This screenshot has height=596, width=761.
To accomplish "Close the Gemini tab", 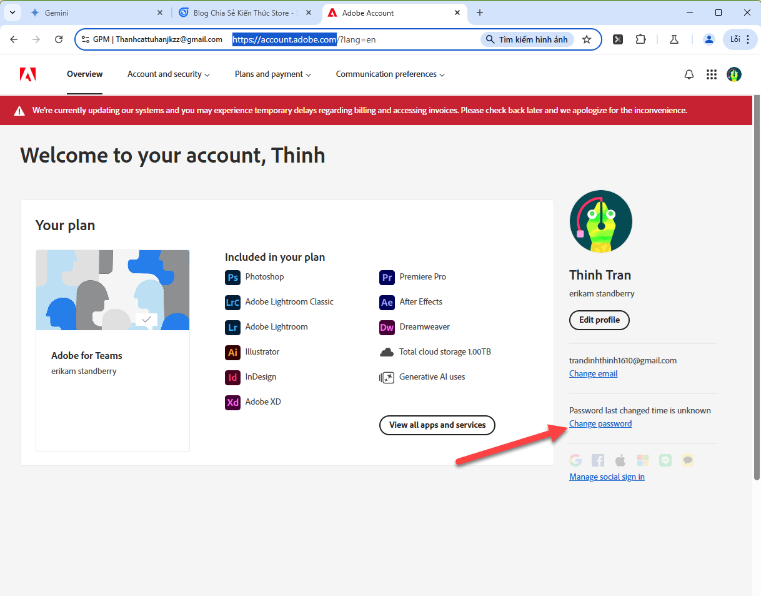I will (x=160, y=13).
